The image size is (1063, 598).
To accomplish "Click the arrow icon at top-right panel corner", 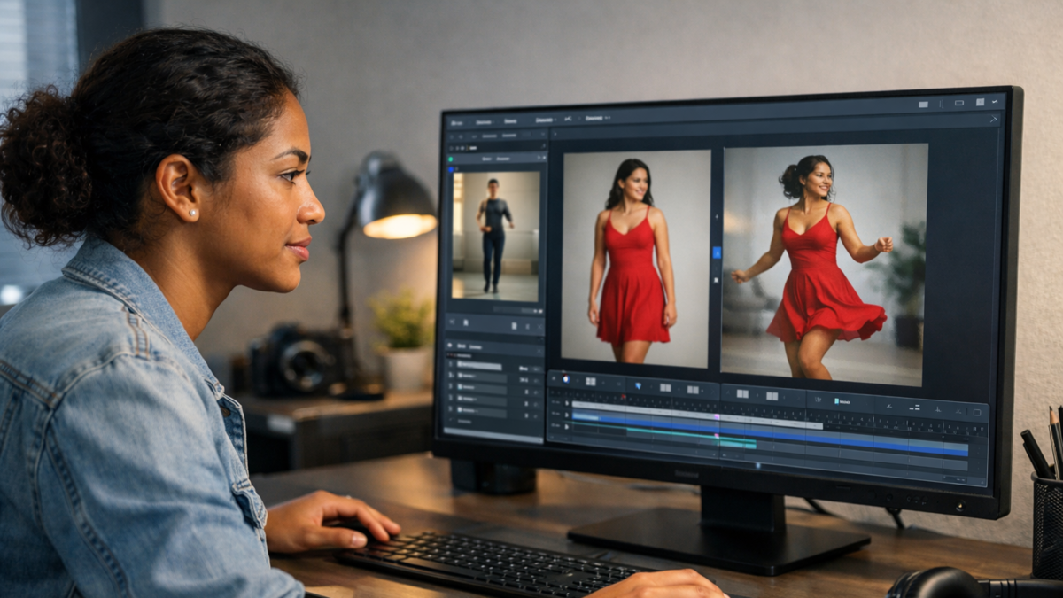I will [x=993, y=118].
